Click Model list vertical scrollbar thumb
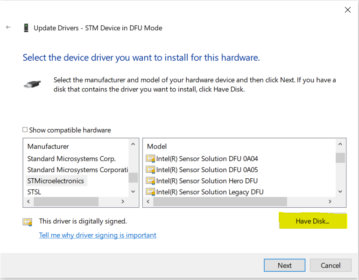The image size is (359, 280). (x=340, y=158)
